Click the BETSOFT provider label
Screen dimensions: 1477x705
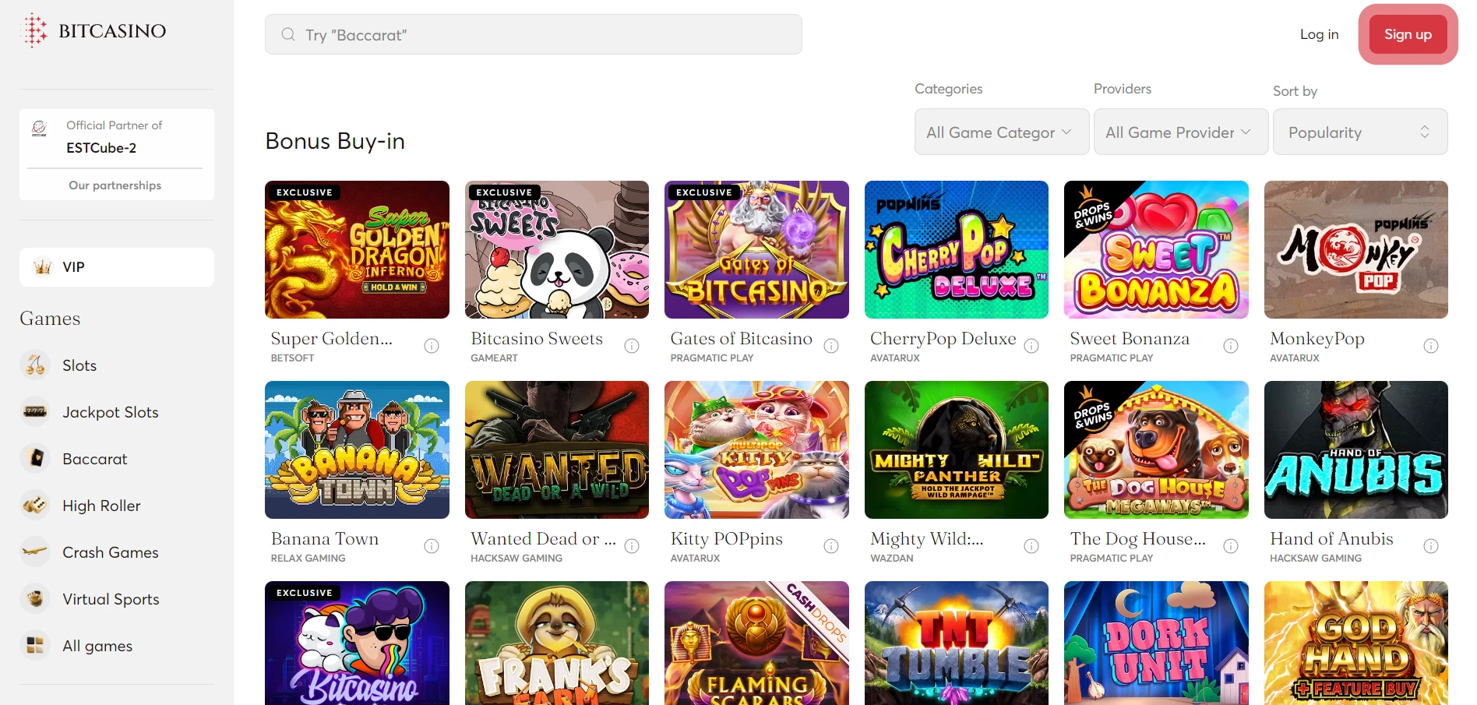point(293,358)
